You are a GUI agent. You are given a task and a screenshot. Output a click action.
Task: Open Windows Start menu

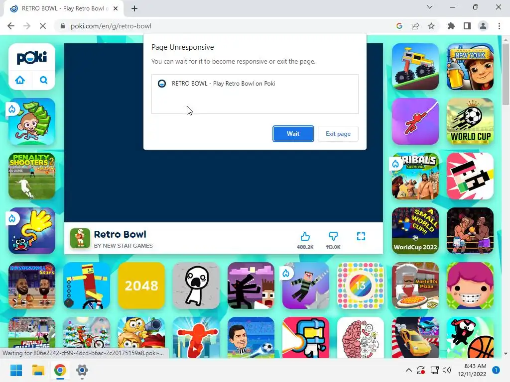(x=16, y=370)
